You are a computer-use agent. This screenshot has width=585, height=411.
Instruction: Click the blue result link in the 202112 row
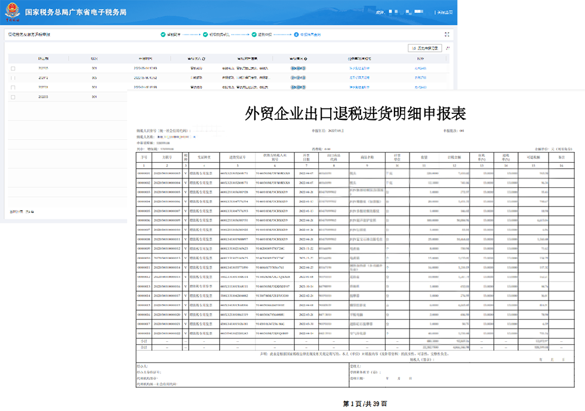tap(359, 78)
